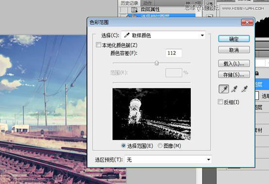Select the eyedropper sample tool
Image resolution: width=269 pixels, height=184 pixels.
pyautogui.click(x=224, y=89)
